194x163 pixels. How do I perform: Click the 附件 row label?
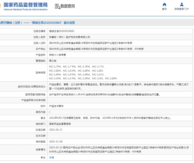pos(43,106)
